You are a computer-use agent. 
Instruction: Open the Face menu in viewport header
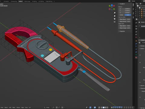click(26, 107)
